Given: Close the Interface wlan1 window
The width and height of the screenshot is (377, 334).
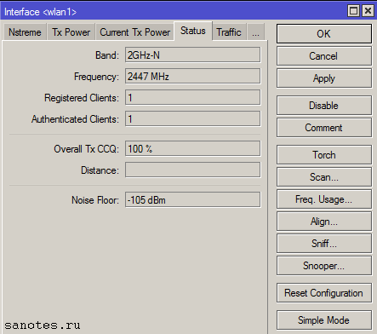Looking at the screenshot, I should 368,11.
